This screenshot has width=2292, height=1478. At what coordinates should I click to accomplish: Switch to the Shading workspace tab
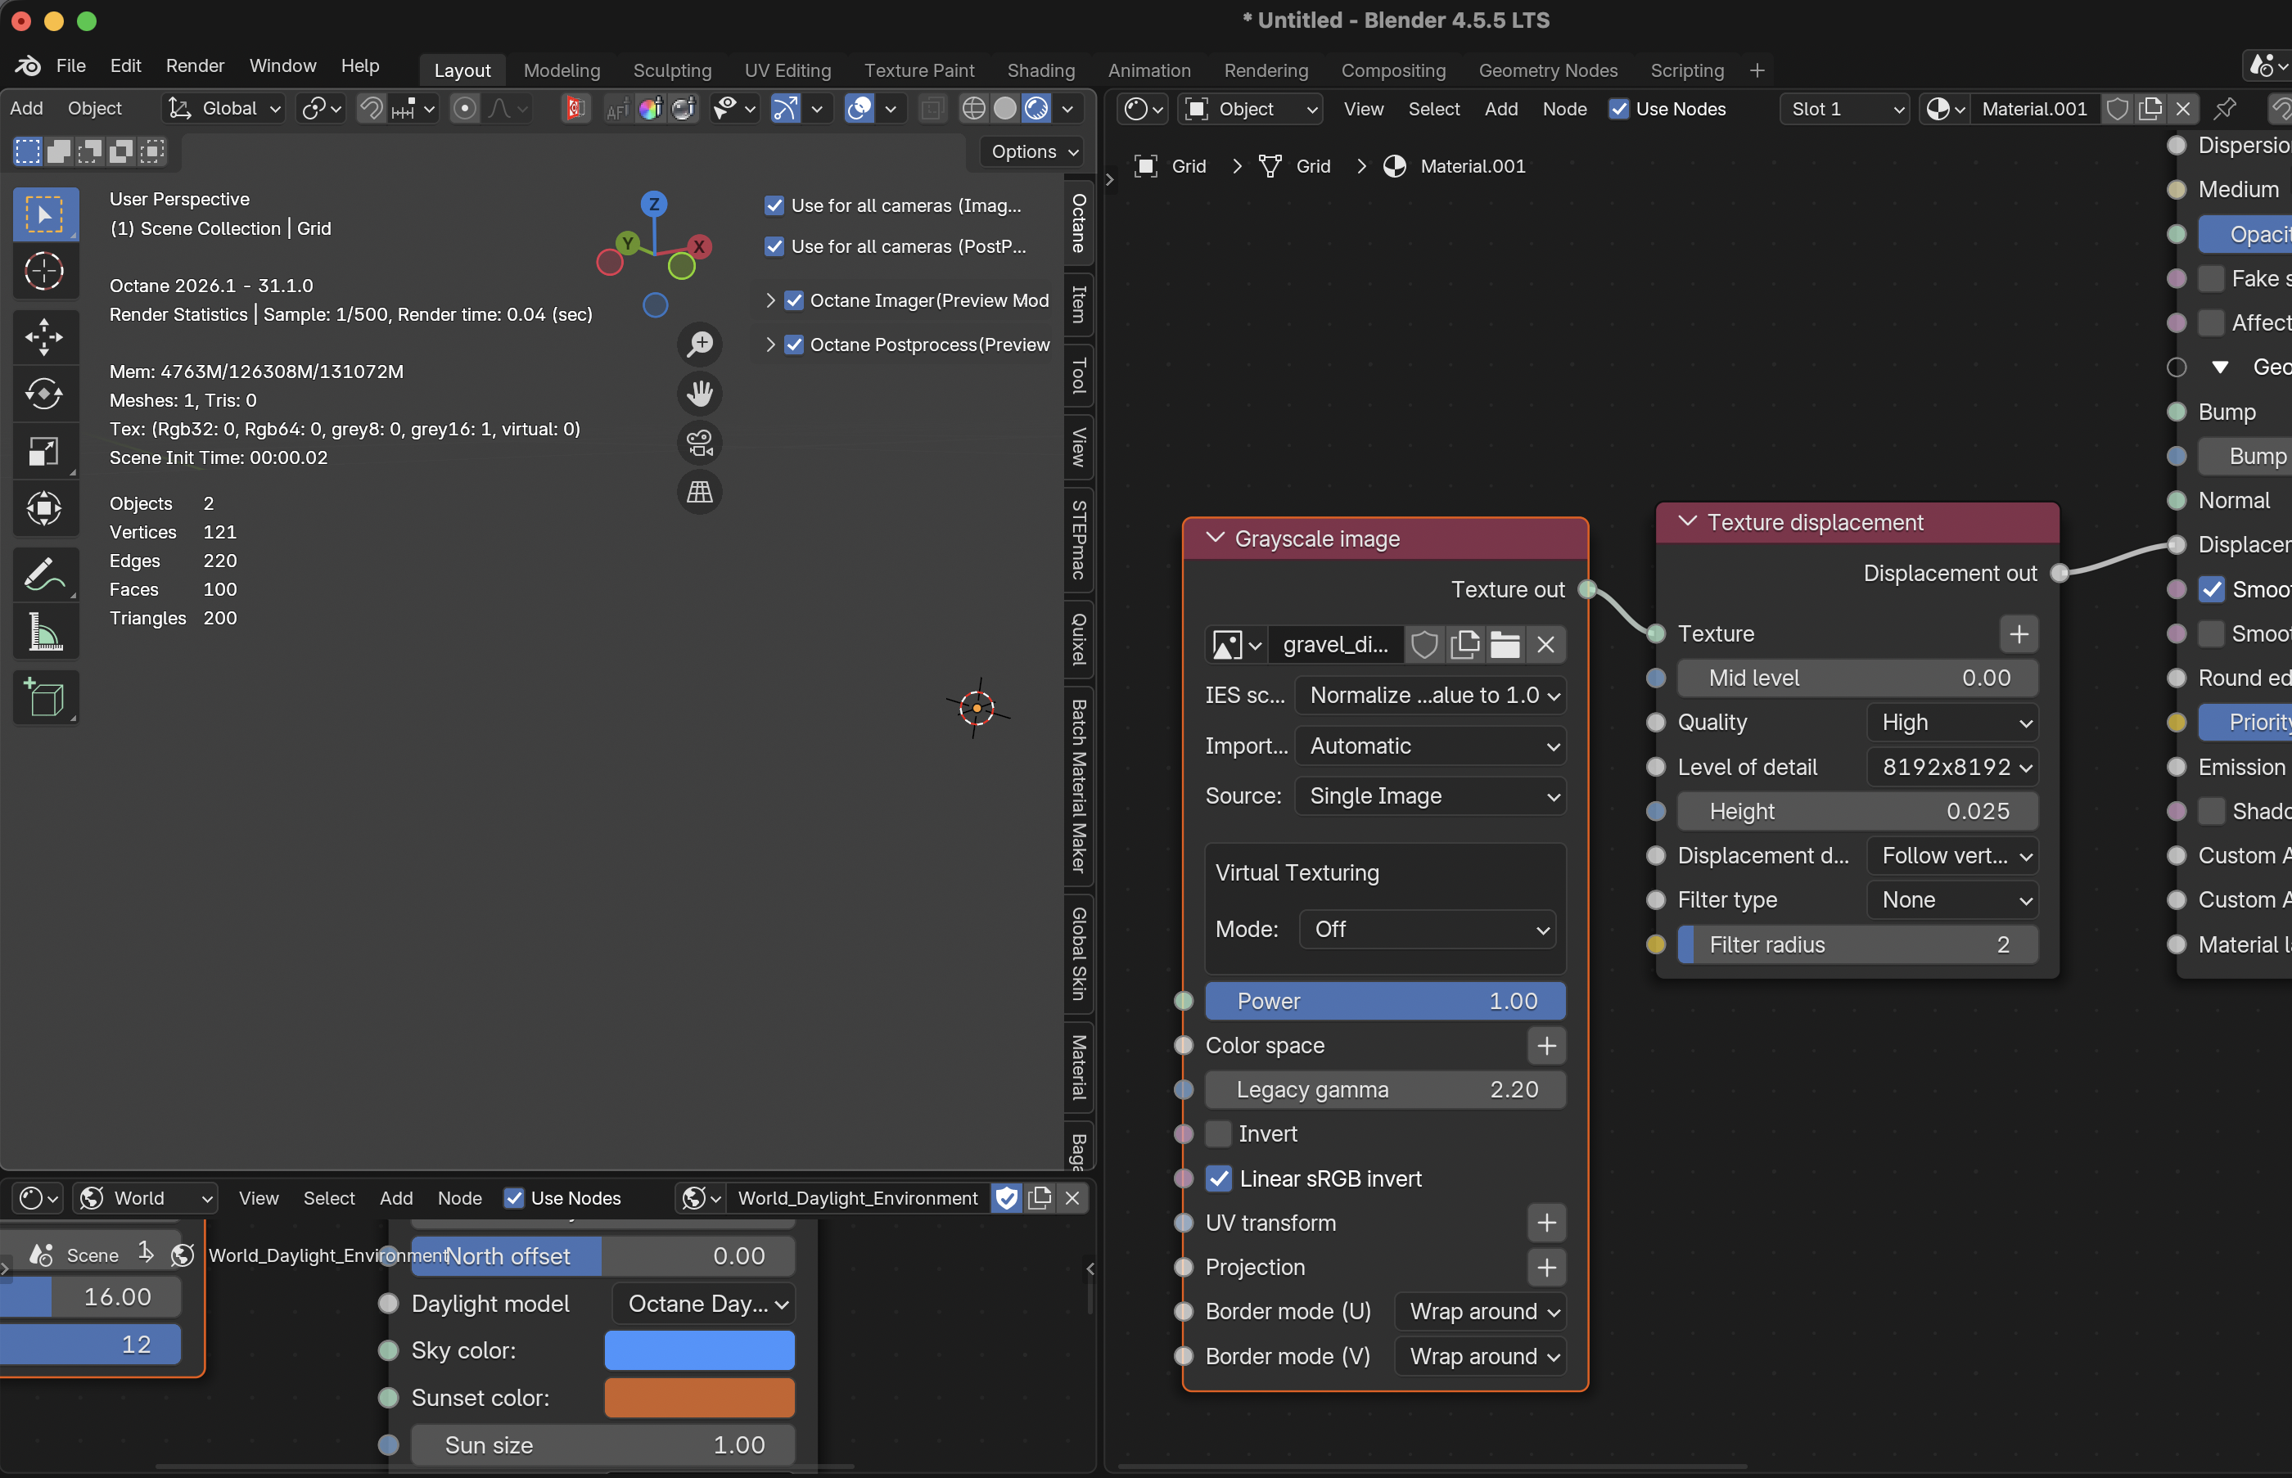[x=1040, y=70]
